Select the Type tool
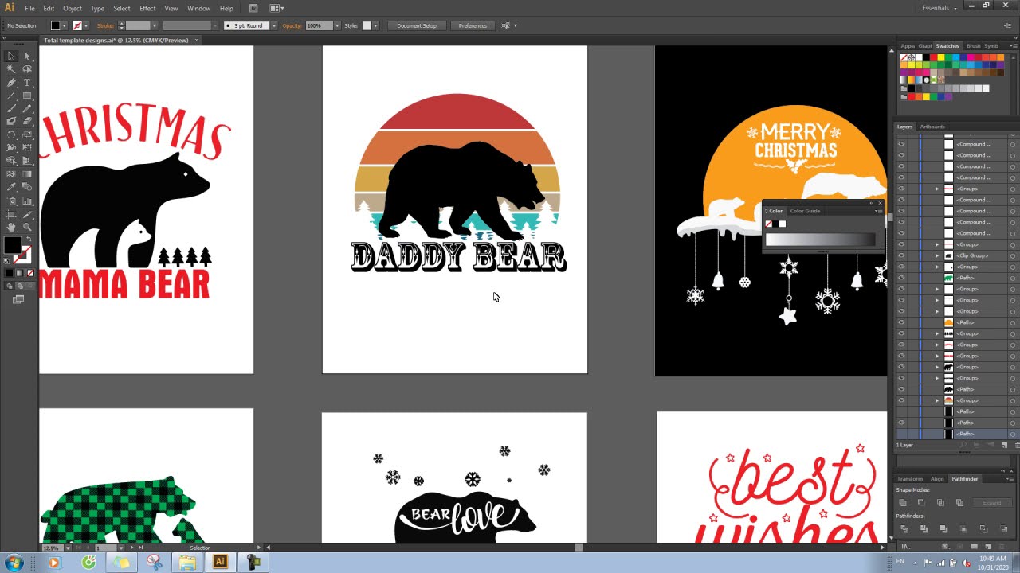Screen dimensions: 1020x573 point(26,83)
